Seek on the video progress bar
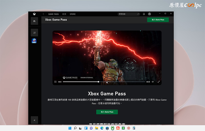The width and height of the screenshot is (205, 131). 104,82
